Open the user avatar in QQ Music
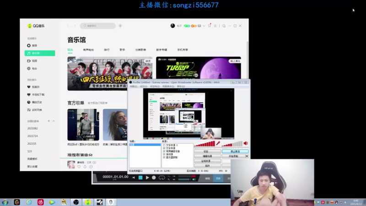 (172, 26)
